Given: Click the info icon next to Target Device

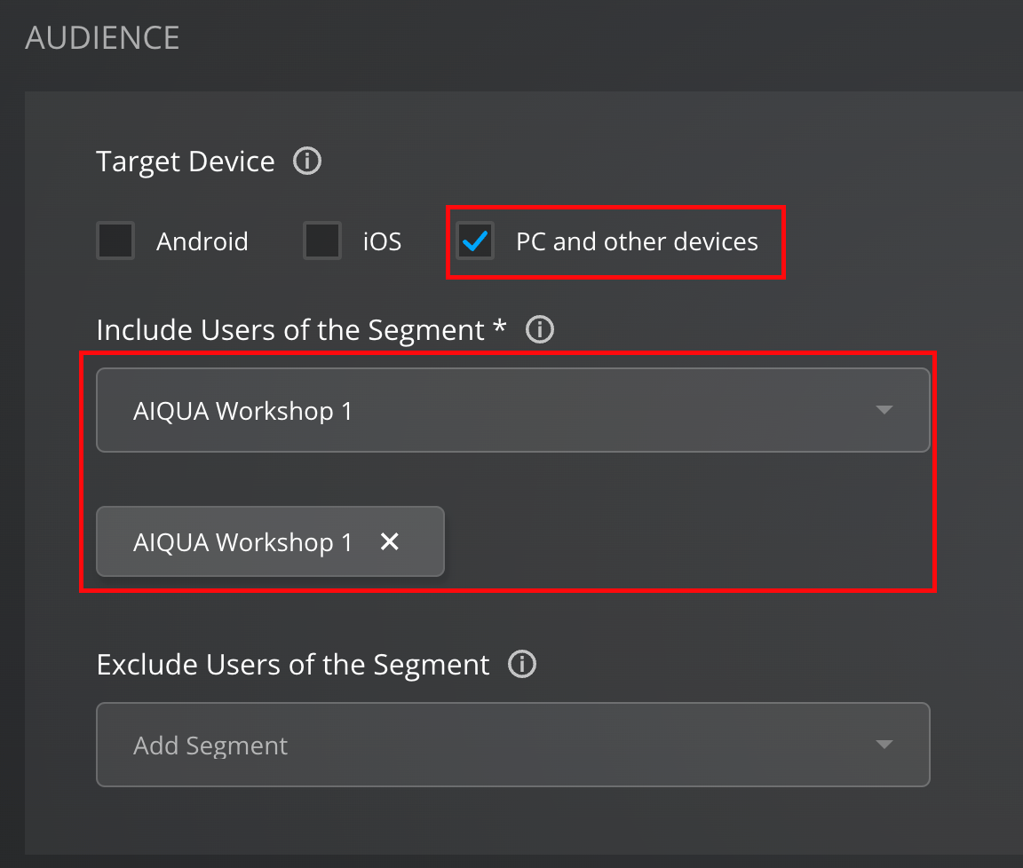Looking at the screenshot, I should click(307, 162).
